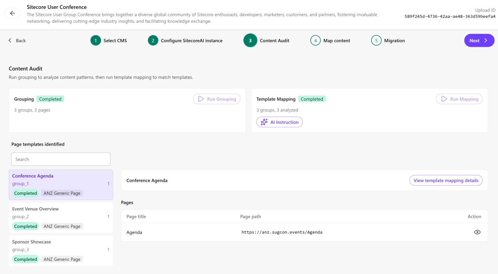Click the Run Mapping button
Image resolution: width=498 pixels, height=274 pixels.
click(459, 99)
